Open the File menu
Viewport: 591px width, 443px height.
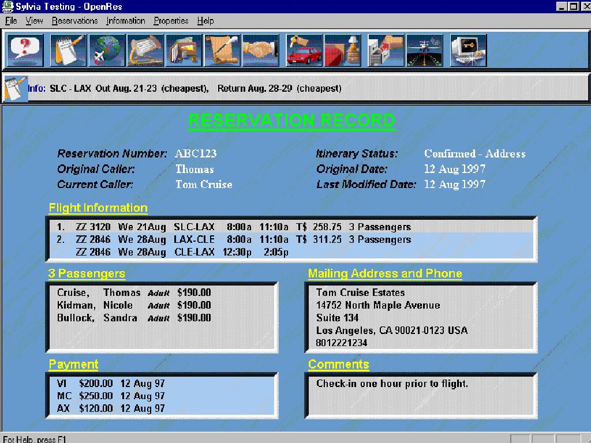pos(11,21)
